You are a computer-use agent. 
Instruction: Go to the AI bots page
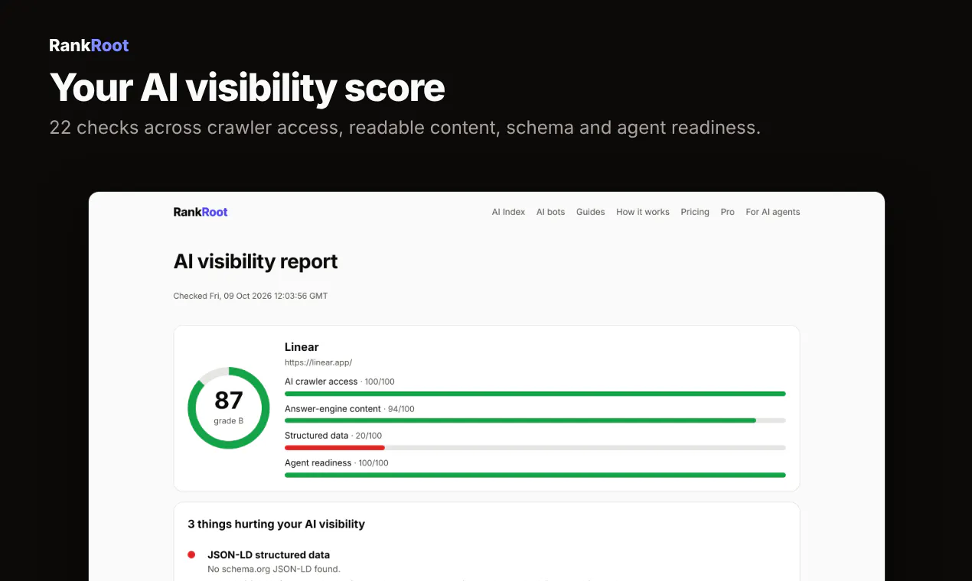550,212
